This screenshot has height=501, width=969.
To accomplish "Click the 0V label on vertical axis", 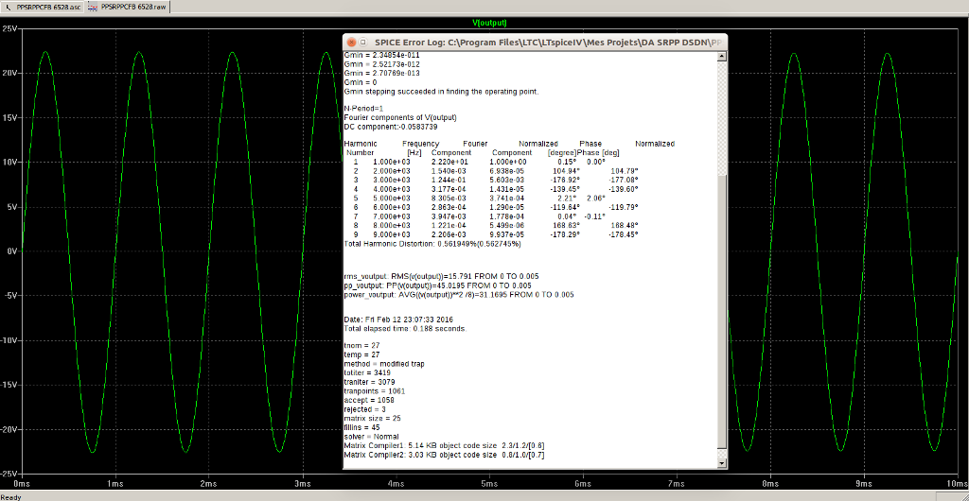I will click(11, 251).
